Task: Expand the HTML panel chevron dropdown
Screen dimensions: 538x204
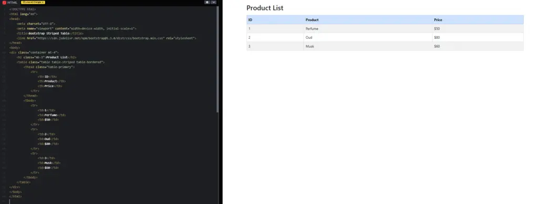Action: click(213, 2)
